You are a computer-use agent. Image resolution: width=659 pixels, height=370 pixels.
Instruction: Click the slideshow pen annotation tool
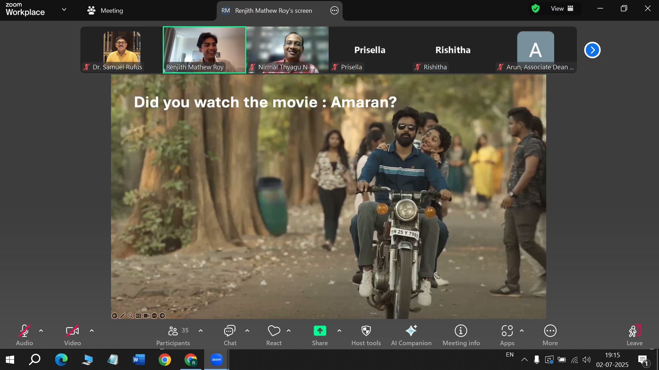tap(122, 316)
